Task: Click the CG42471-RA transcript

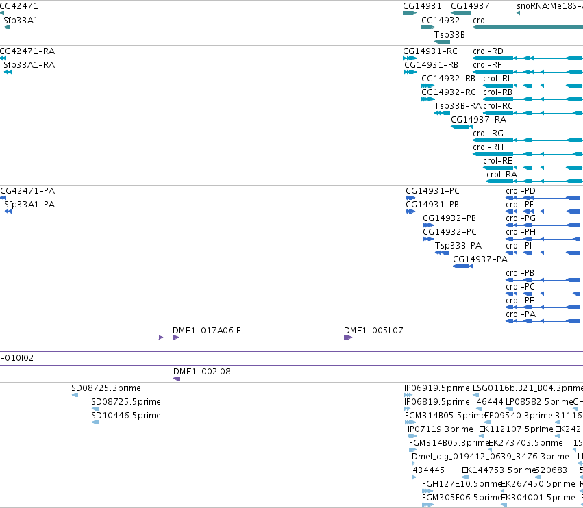Action: (3, 58)
